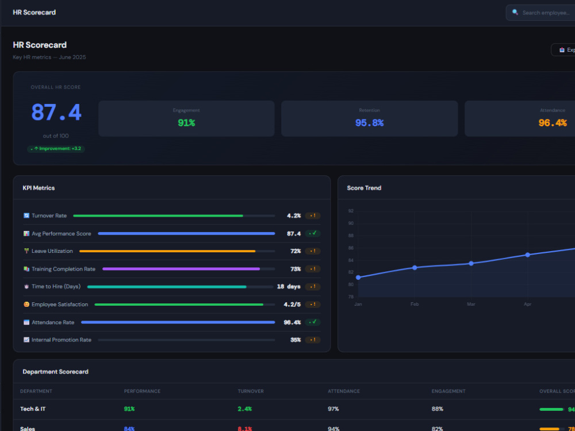Click warning badge beside Internal Promotion 35%
The width and height of the screenshot is (575, 431).
(313, 340)
